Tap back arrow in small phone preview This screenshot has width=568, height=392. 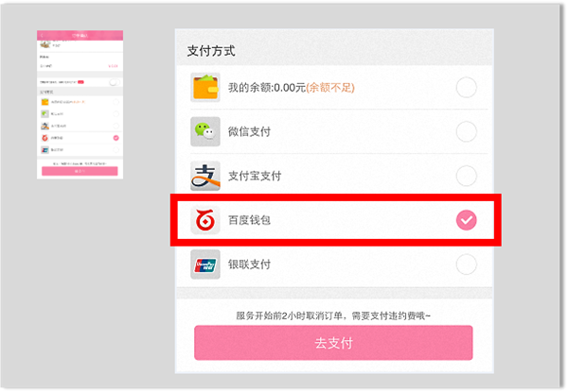click(x=41, y=35)
